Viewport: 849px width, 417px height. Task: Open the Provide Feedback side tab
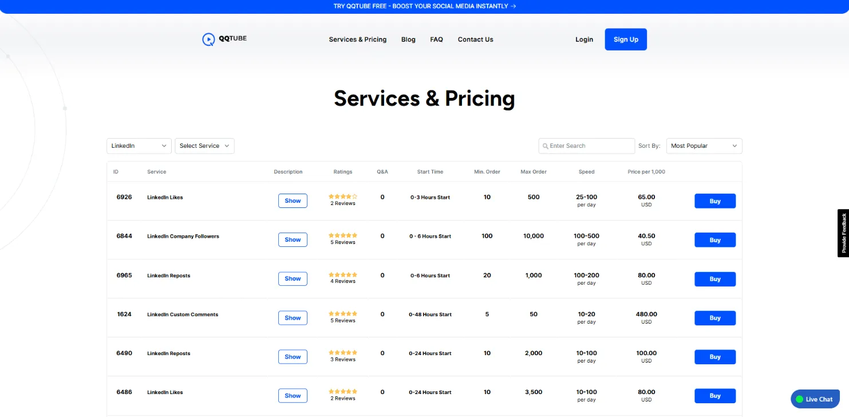click(x=843, y=233)
